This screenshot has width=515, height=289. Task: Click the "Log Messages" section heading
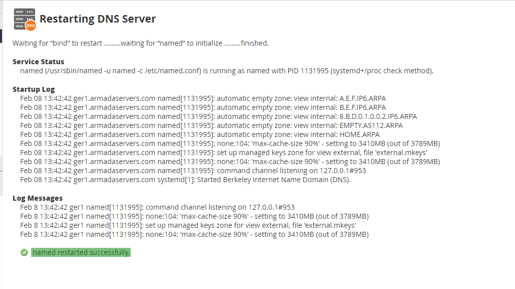pos(38,198)
